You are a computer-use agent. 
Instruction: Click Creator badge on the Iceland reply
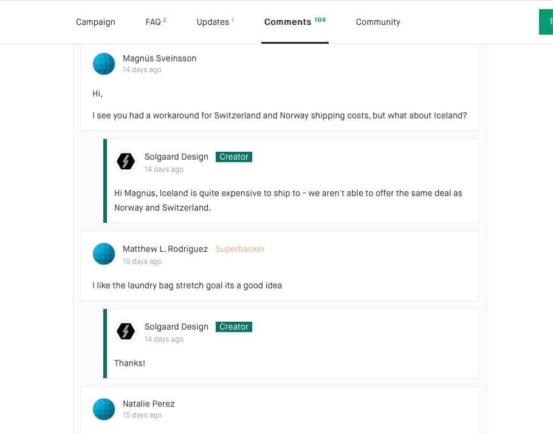tap(234, 157)
